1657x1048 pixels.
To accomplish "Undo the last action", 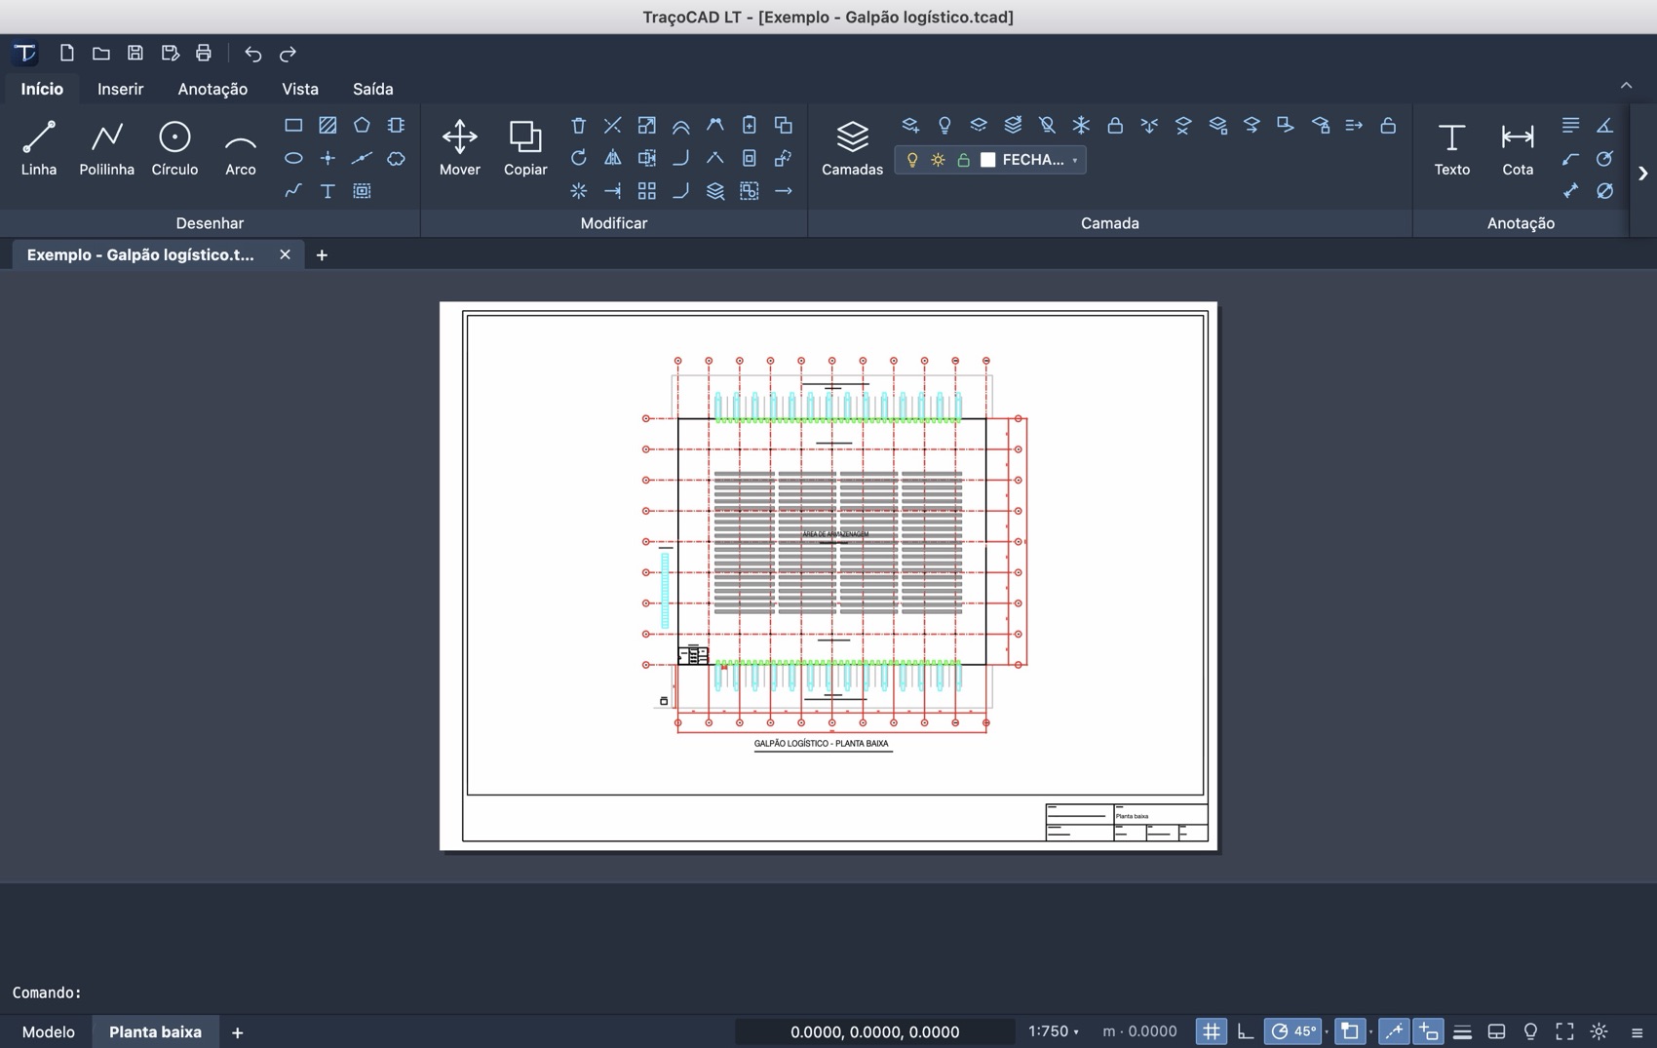I will click(253, 53).
